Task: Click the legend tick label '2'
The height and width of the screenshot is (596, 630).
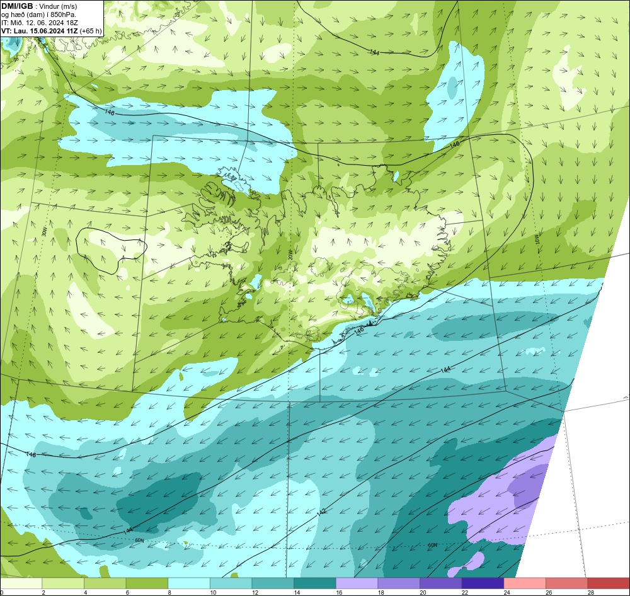Action: [x=43, y=592]
